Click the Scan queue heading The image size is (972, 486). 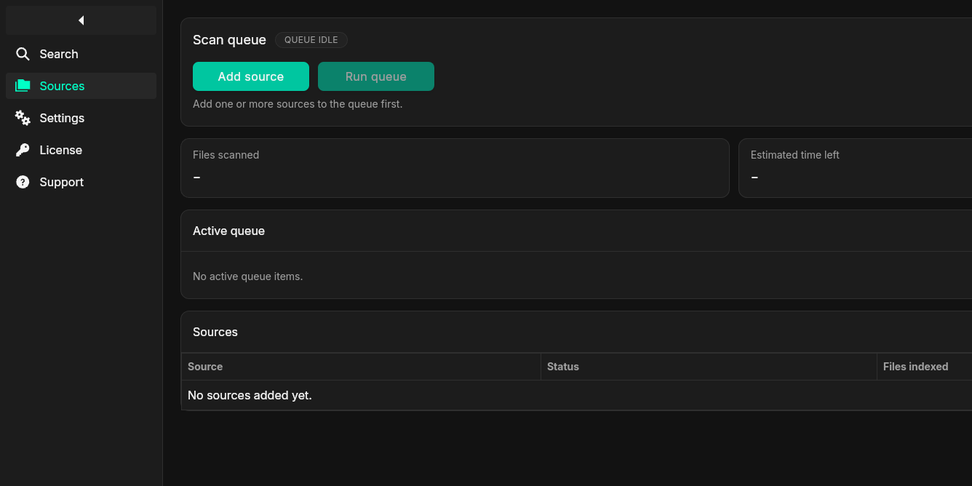tap(229, 40)
